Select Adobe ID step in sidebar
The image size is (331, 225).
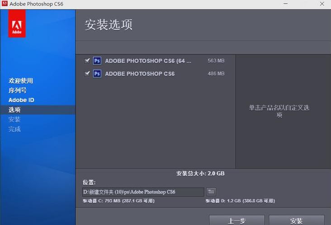pyautogui.click(x=21, y=100)
